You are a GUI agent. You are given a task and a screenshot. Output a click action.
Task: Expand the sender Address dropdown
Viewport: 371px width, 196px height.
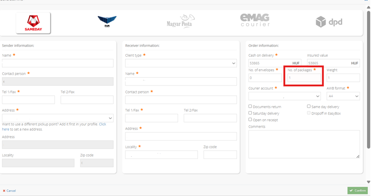[x=58, y=118]
